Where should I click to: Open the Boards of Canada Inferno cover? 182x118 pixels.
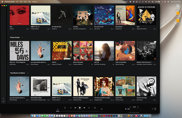[x=62, y=51]
